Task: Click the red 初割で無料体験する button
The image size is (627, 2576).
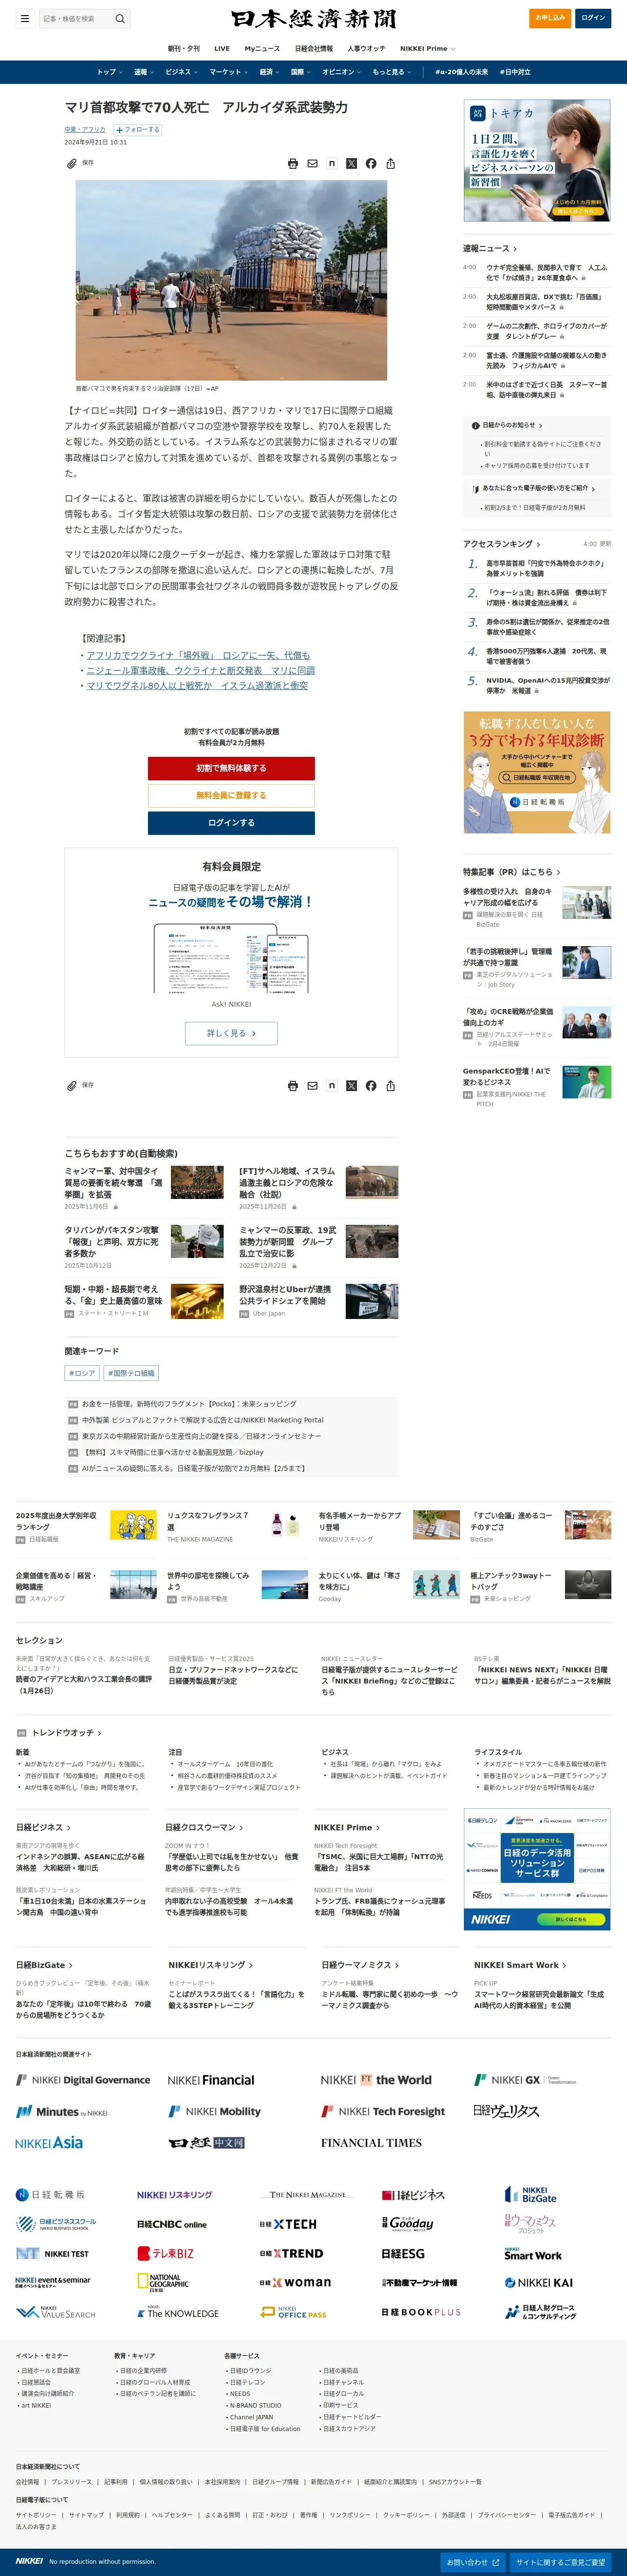Action: tap(231, 768)
